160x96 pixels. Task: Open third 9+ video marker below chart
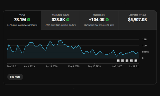[x=127, y=61]
